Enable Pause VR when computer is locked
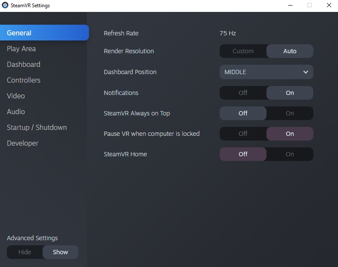This screenshot has width=338, height=267. [x=290, y=134]
